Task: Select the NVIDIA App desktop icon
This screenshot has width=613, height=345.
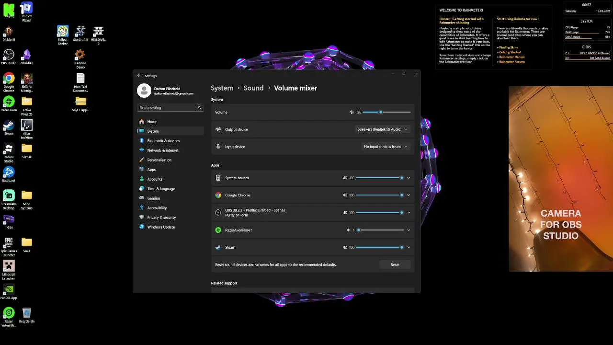Action: pyautogui.click(x=9, y=292)
